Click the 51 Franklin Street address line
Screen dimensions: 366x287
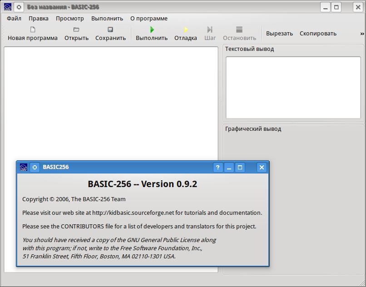pos(99,257)
